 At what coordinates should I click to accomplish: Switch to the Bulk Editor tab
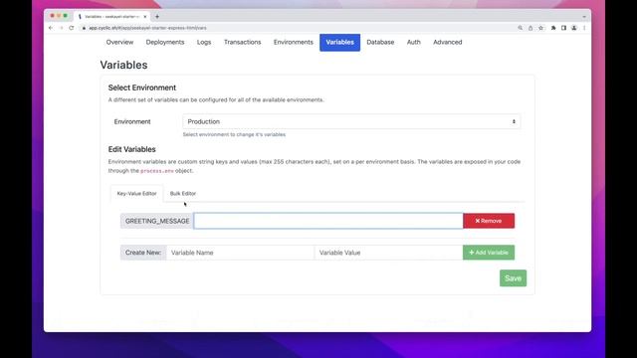(x=183, y=194)
